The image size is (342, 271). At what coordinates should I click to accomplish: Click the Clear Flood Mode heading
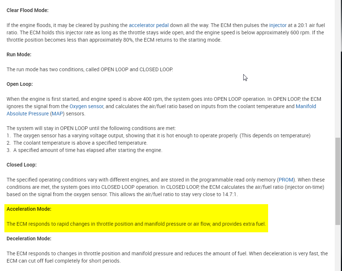tap(27, 10)
